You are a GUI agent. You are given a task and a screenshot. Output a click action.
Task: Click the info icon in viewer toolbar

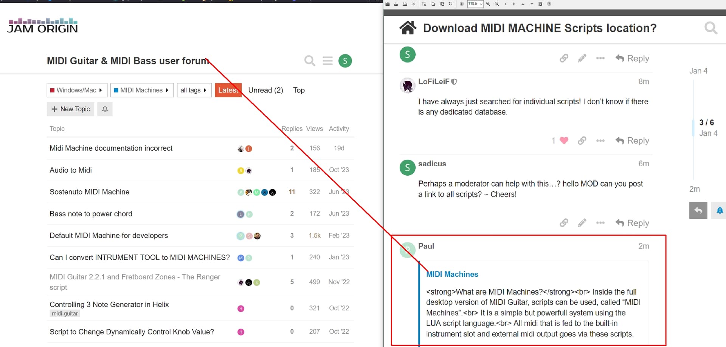(x=461, y=4)
